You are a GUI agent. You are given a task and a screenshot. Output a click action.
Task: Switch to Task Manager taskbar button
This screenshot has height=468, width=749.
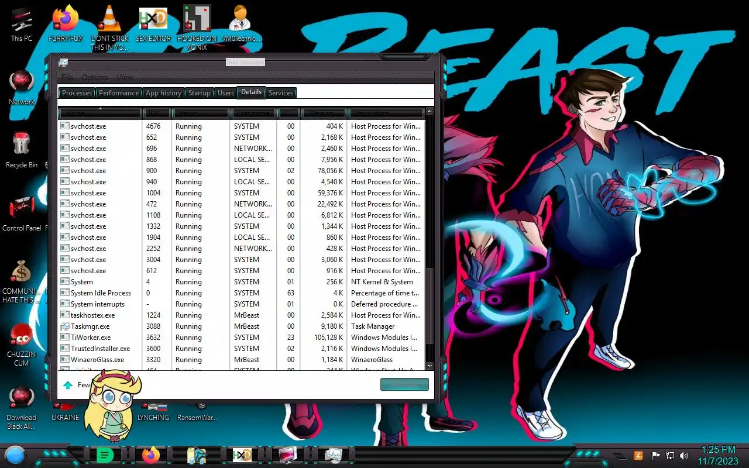click(334, 455)
